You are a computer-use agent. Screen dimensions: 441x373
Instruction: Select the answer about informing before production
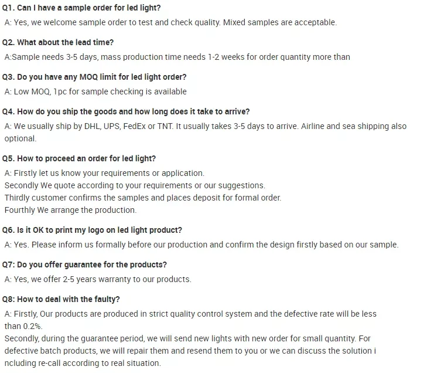(201, 245)
